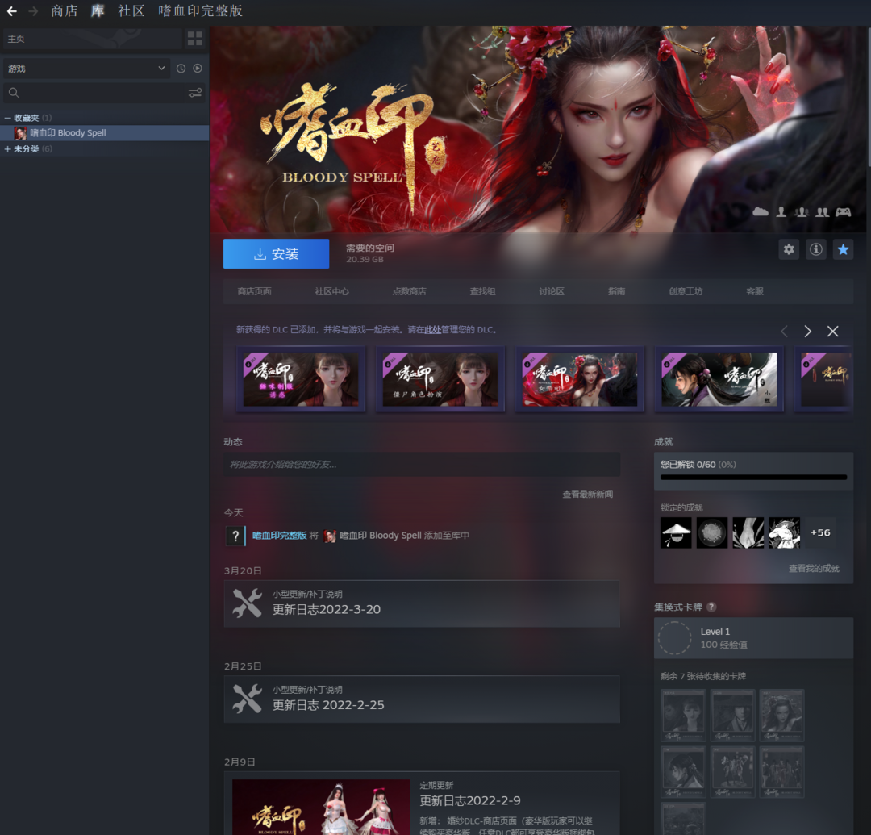Open recent activity clock filter
The image size is (871, 835).
pyautogui.click(x=181, y=69)
